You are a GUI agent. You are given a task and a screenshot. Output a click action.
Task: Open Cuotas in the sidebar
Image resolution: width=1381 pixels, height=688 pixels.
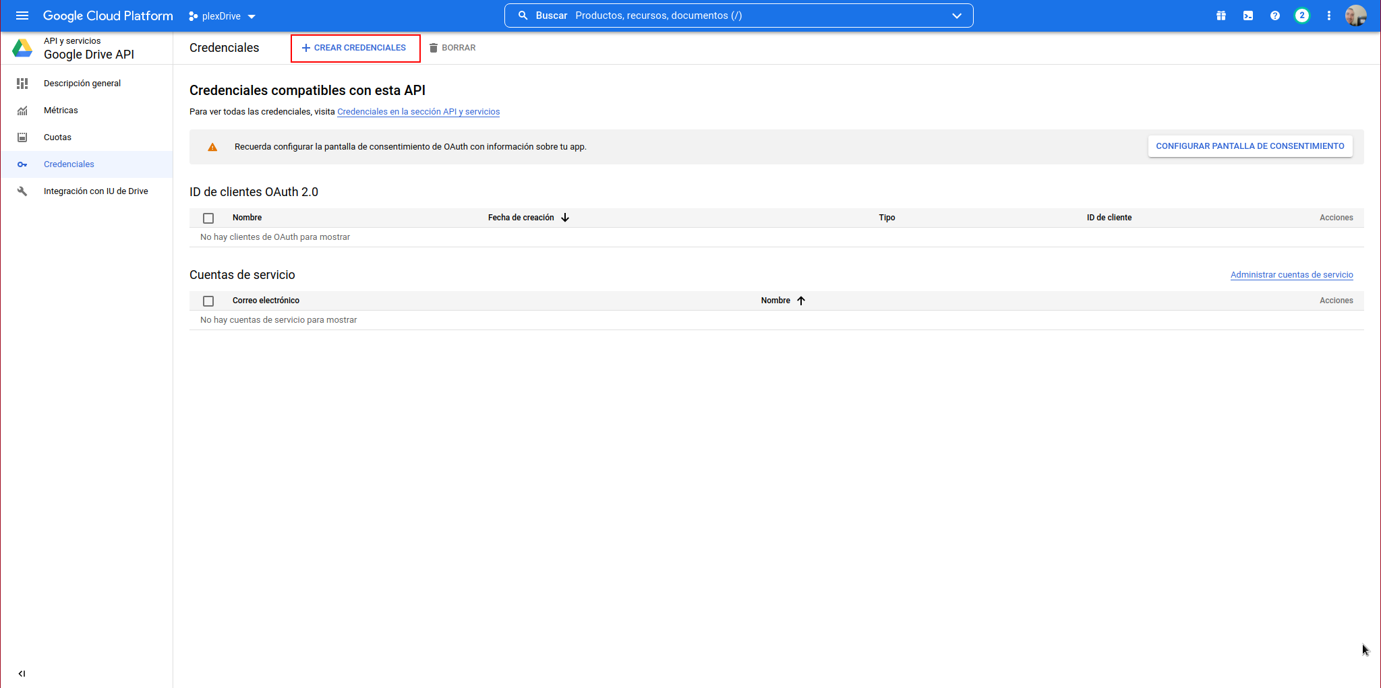pyautogui.click(x=57, y=137)
